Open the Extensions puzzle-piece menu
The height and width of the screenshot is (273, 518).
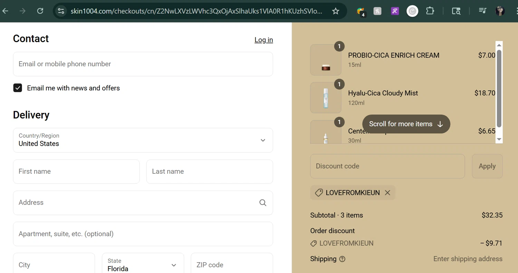(x=430, y=11)
